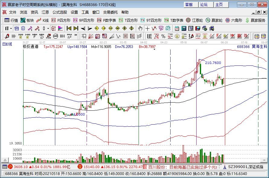
Task: Open the 板块 sector view
Action: 27,21
